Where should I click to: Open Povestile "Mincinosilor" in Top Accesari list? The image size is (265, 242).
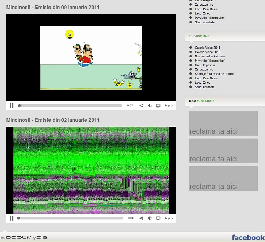coord(210,61)
